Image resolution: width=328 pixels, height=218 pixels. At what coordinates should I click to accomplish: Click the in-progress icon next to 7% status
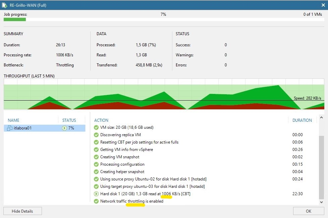click(x=64, y=128)
